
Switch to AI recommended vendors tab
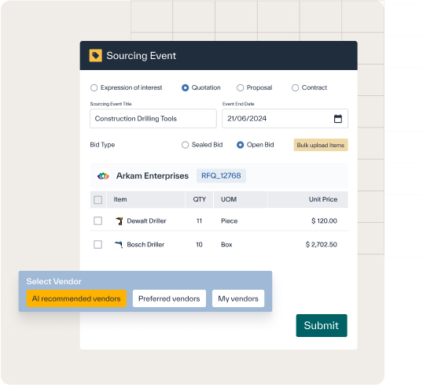[76, 298]
